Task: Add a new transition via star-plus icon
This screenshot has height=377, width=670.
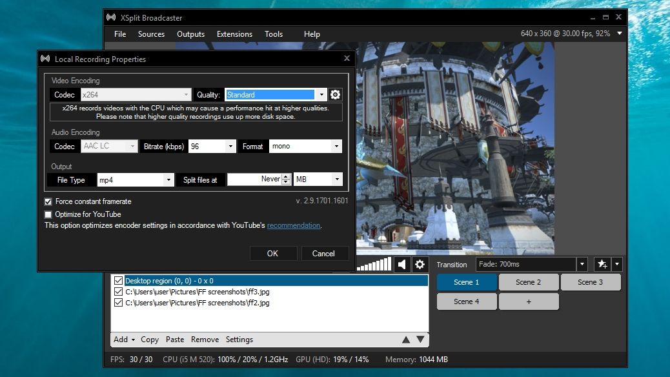Action: tap(602, 264)
